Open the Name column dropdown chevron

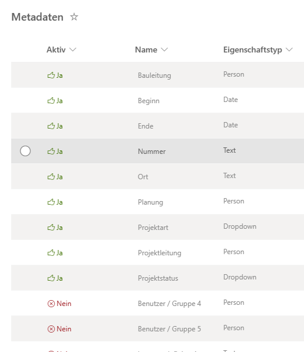point(164,50)
